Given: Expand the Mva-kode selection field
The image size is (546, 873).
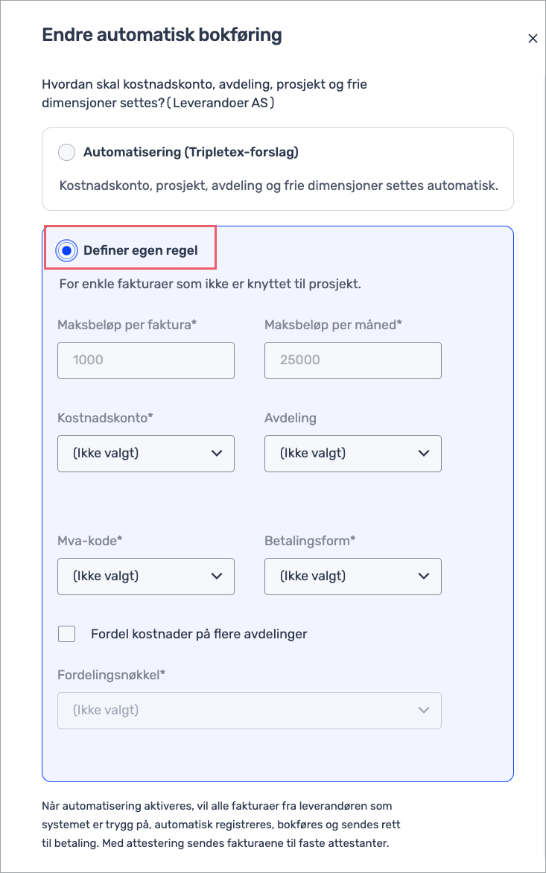Looking at the screenshot, I should [x=134, y=576].
